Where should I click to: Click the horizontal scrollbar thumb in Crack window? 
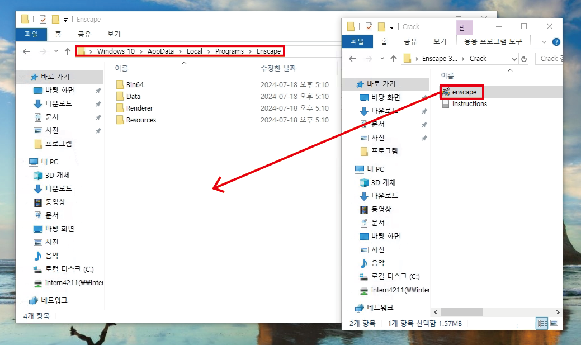click(461, 313)
